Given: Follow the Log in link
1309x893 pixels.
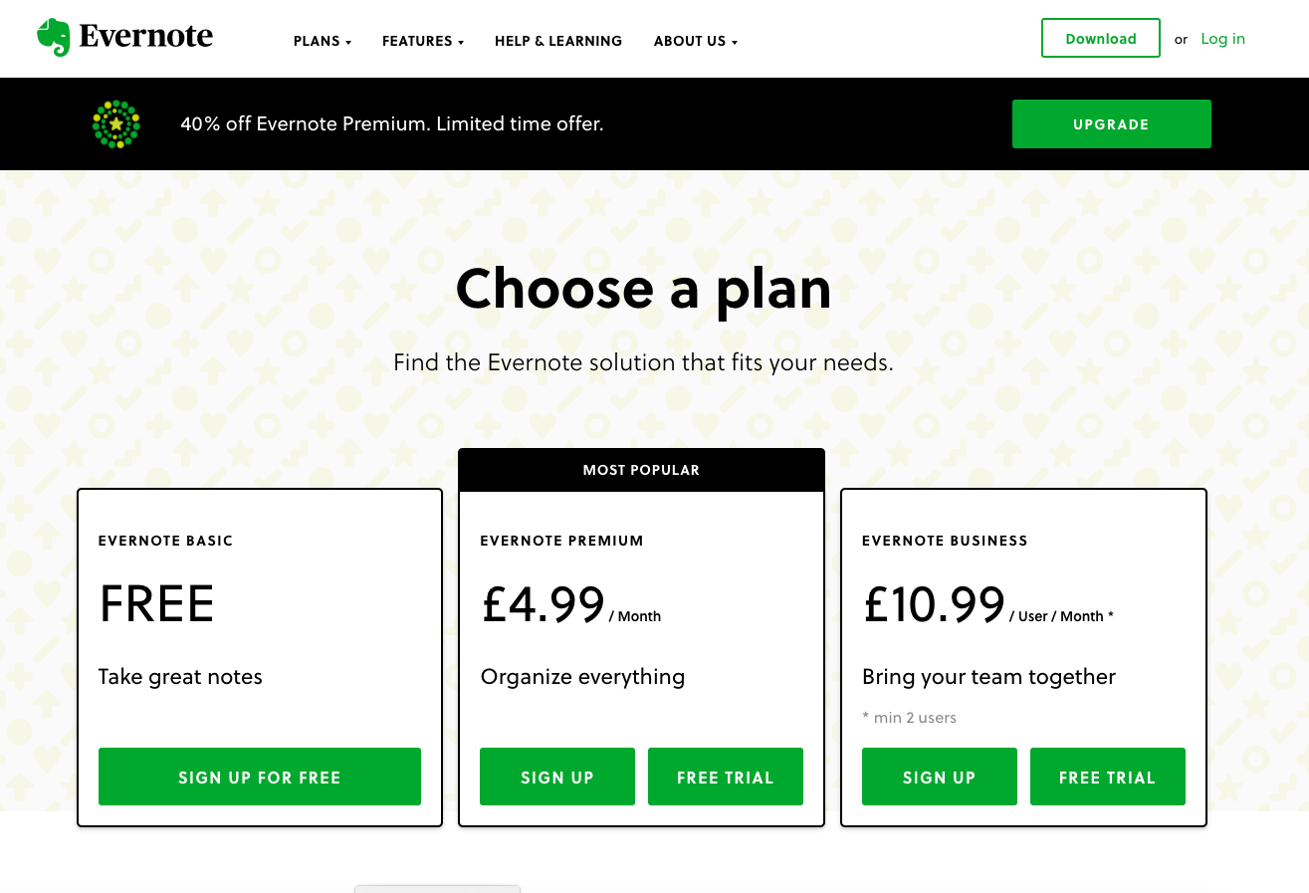Looking at the screenshot, I should pyautogui.click(x=1222, y=39).
